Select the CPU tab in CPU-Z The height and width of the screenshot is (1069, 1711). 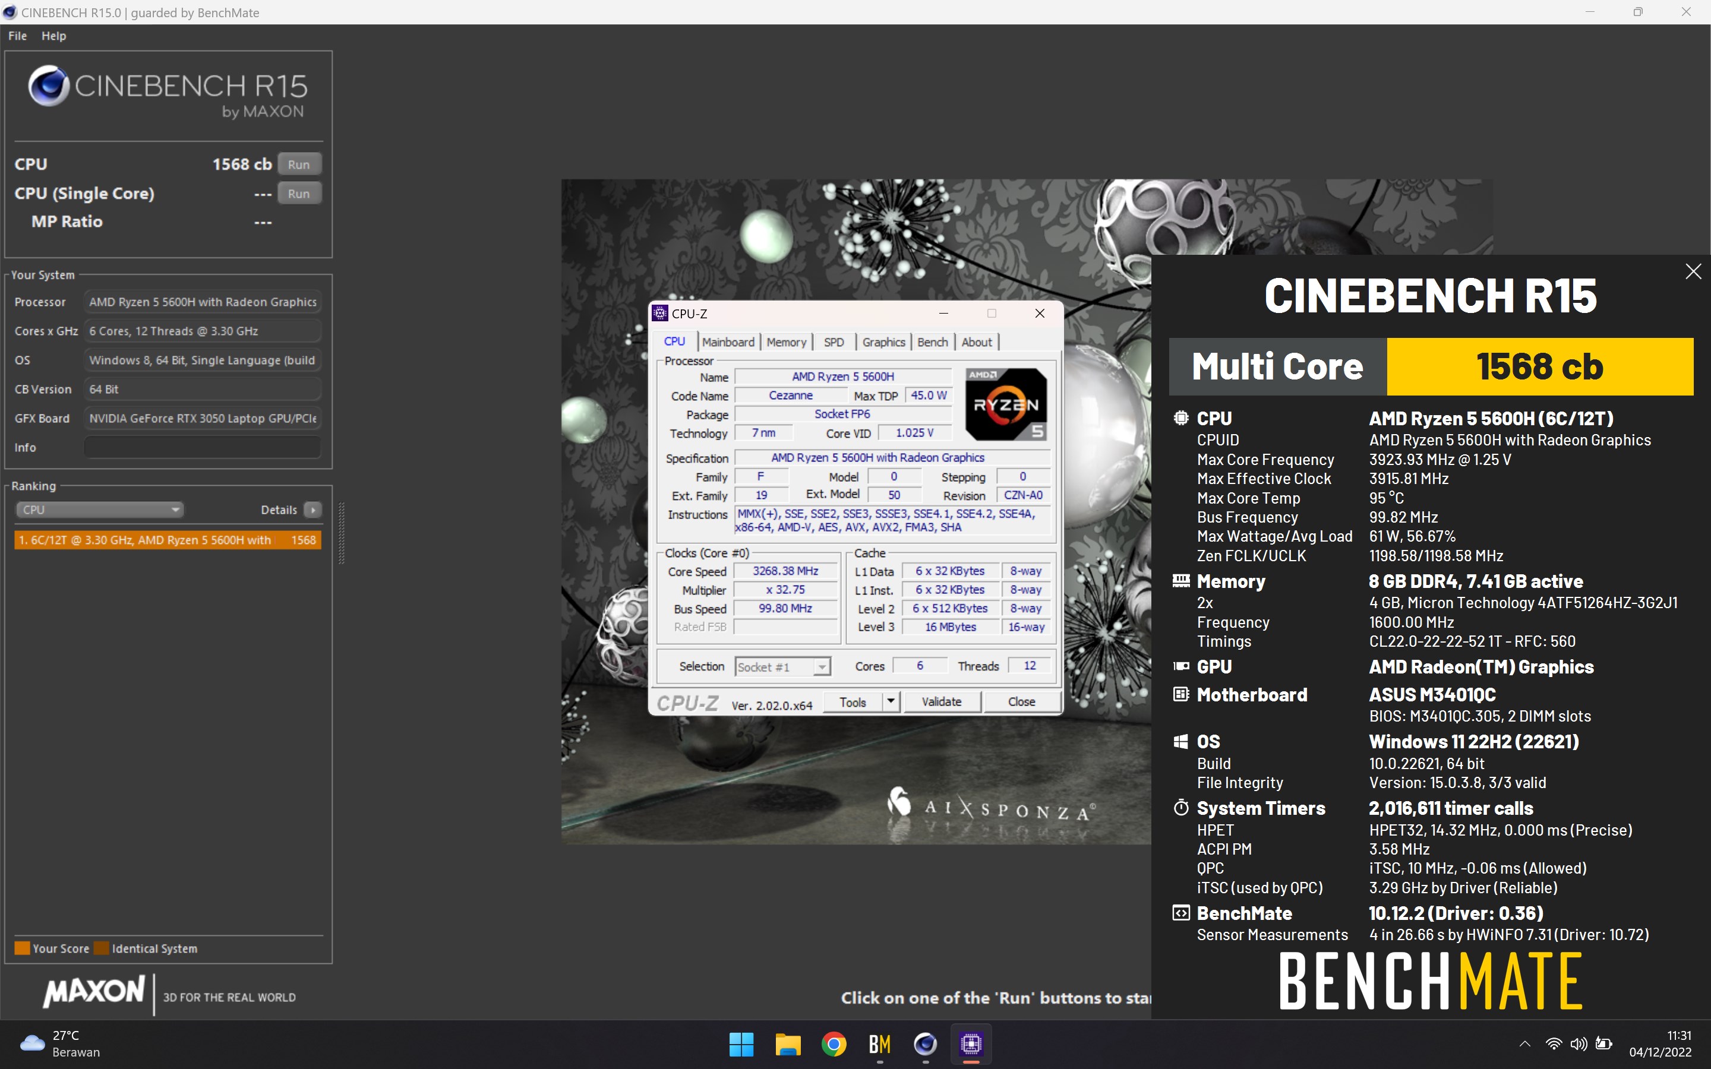674,341
